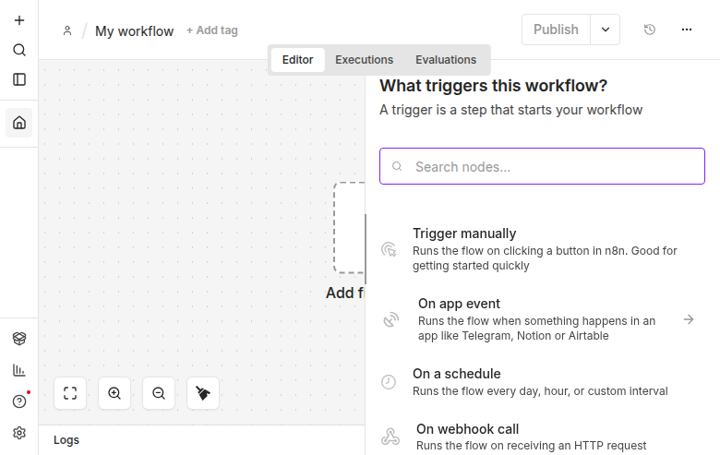
Task: Switch to the Executions tab
Action: 364,60
